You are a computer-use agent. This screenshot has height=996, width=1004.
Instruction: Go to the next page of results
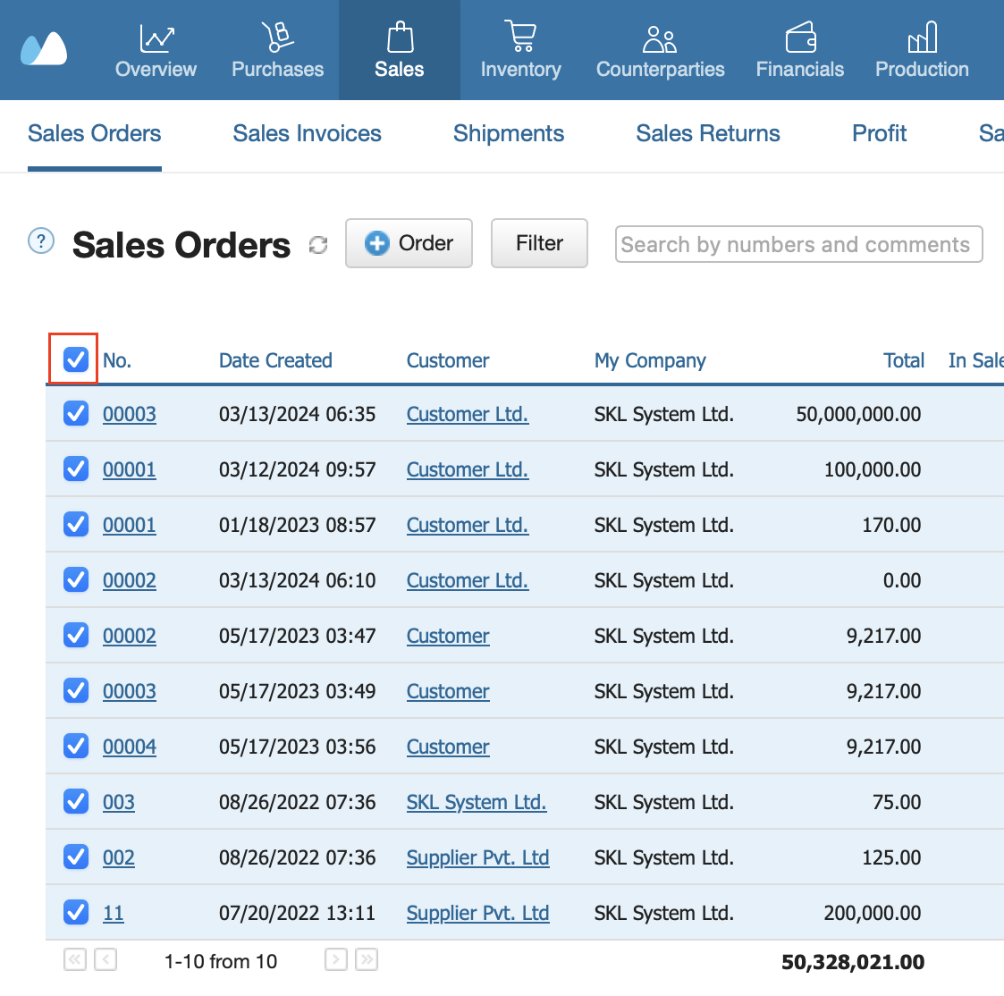tap(335, 959)
